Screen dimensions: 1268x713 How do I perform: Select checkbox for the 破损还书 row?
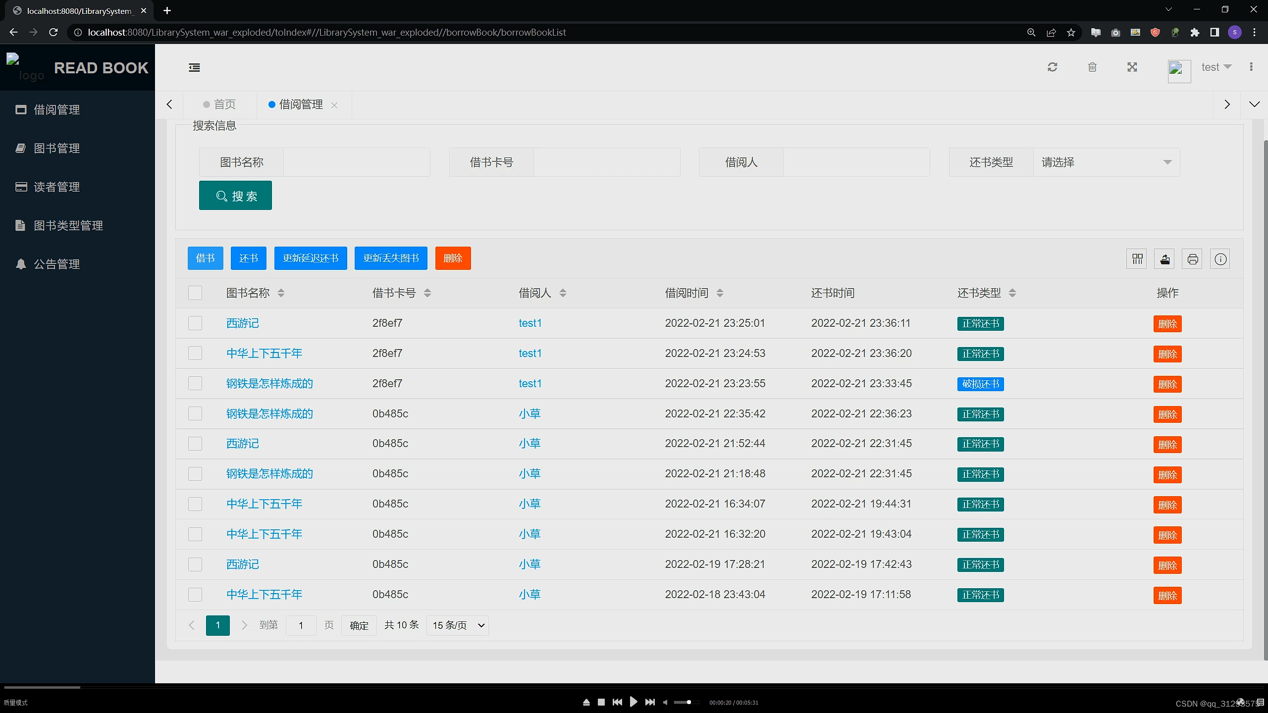(195, 384)
